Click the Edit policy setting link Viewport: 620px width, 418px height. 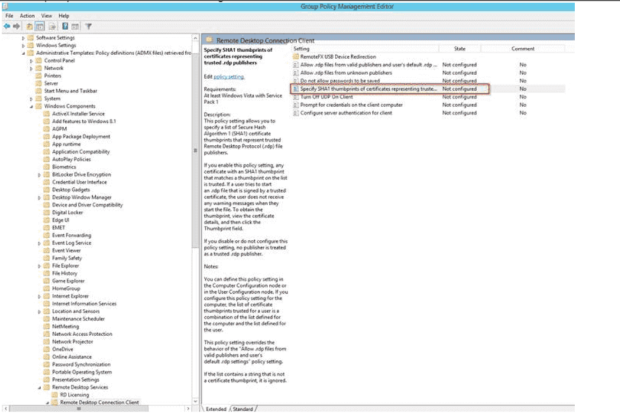[228, 77]
